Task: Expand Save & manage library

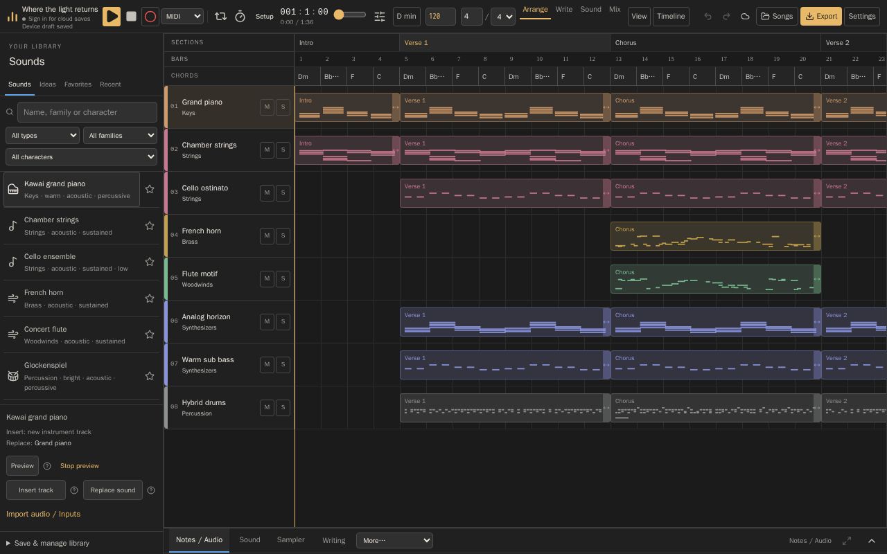Action: 47,543
